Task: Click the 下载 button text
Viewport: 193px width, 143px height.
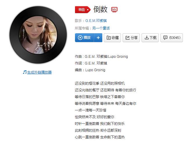Action: tap(153, 38)
